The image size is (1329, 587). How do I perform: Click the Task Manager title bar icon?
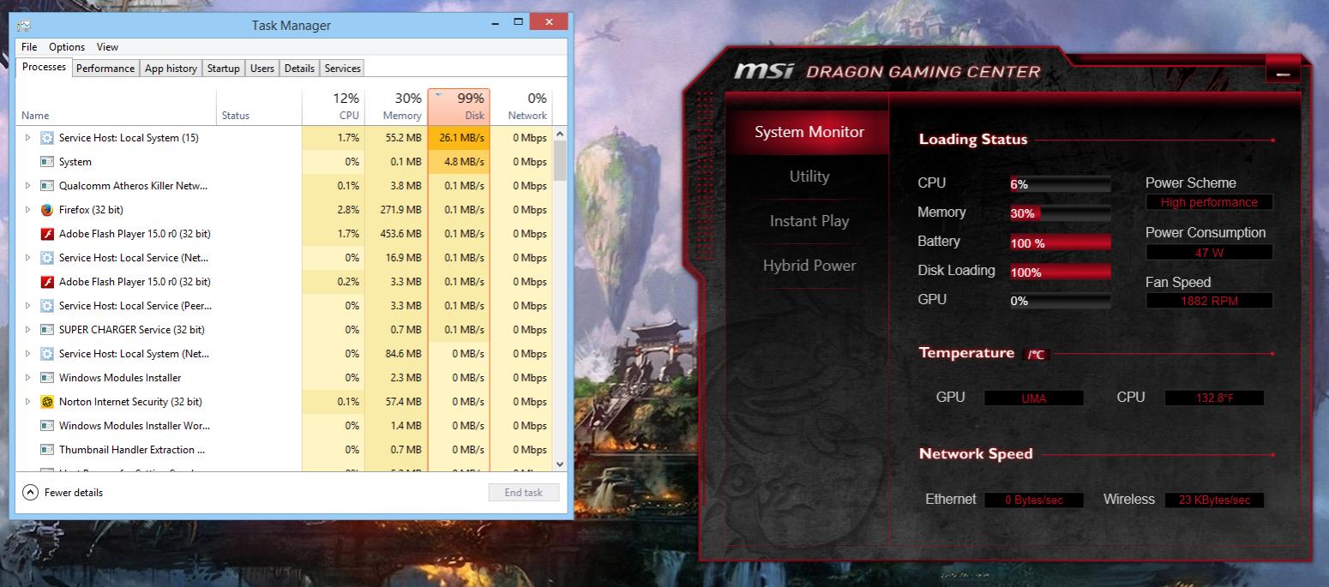coord(24,26)
